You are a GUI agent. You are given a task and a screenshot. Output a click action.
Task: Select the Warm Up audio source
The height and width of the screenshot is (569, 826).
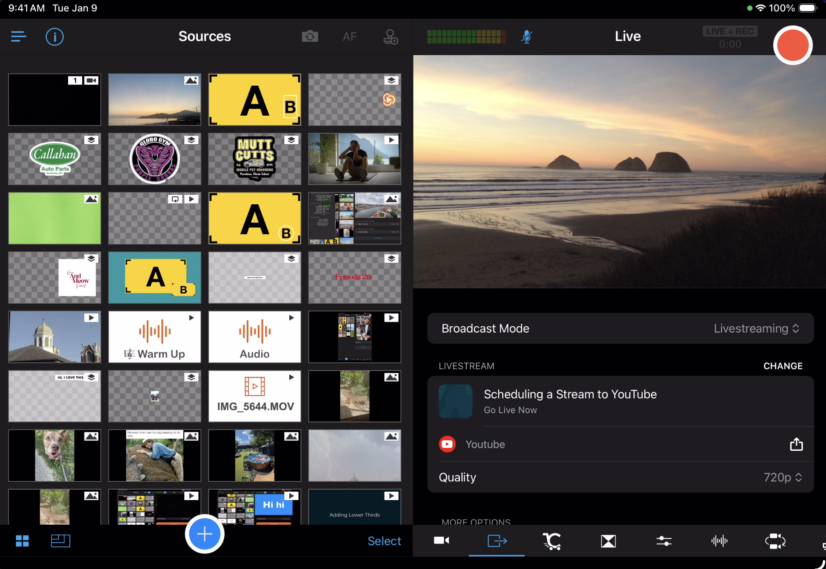pos(155,337)
